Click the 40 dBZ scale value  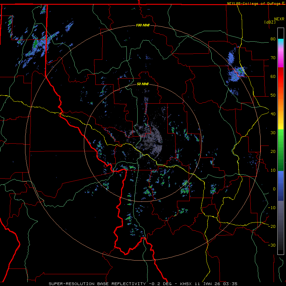tap(273, 114)
